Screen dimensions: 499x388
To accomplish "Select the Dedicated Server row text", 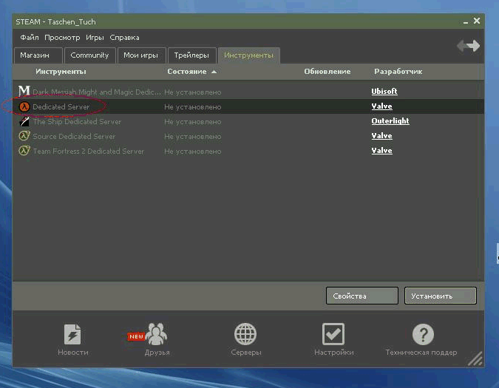I will click(61, 107).
